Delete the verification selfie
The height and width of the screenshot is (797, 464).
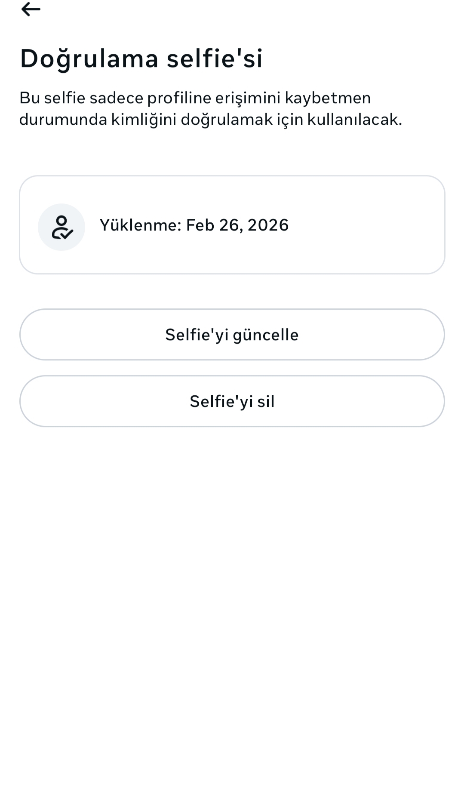(232, 401)
